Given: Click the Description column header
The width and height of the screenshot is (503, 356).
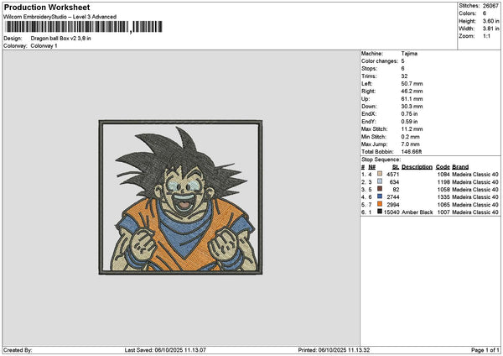Looking at the screenshot, I should 417,166.
